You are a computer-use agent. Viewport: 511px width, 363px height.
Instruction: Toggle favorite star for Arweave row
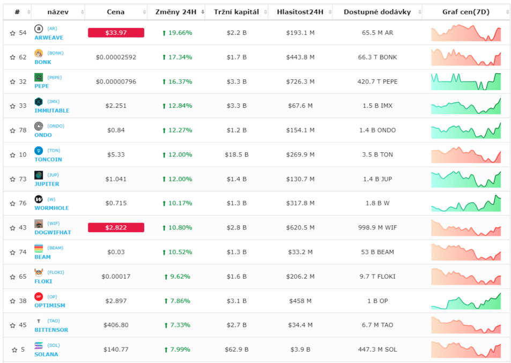coord(13,33)
